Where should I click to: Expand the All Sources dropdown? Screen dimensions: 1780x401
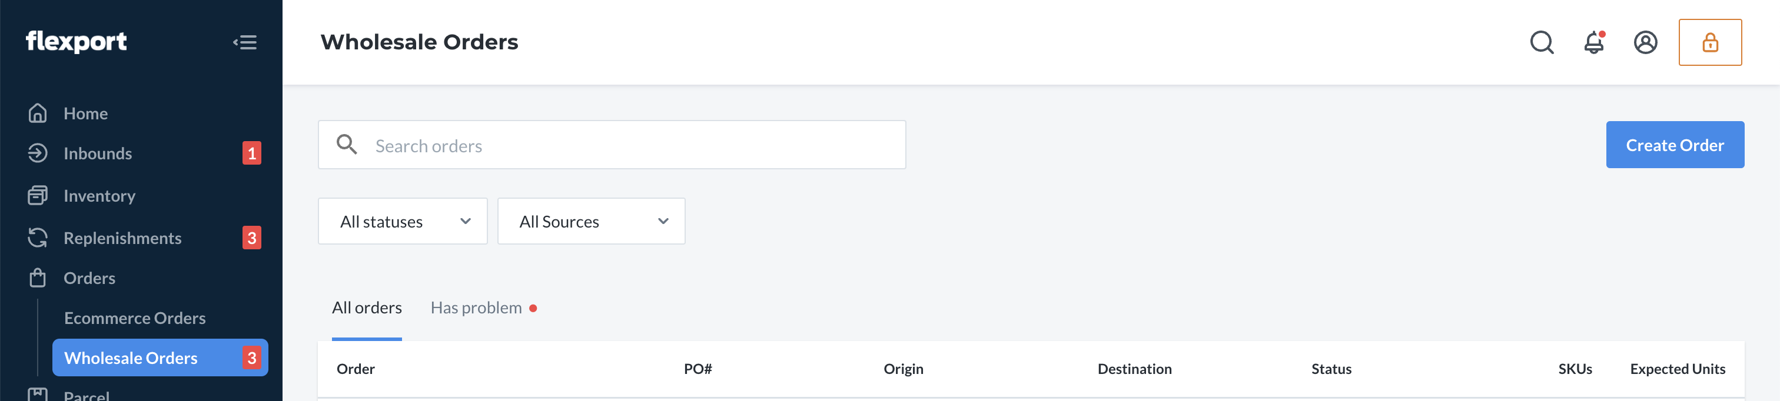592,221
